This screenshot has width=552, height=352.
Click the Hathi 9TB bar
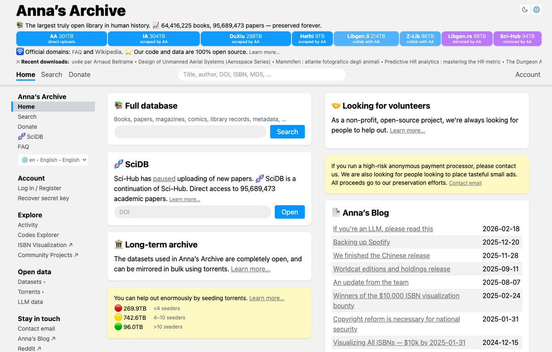click(x=312, y=38)
